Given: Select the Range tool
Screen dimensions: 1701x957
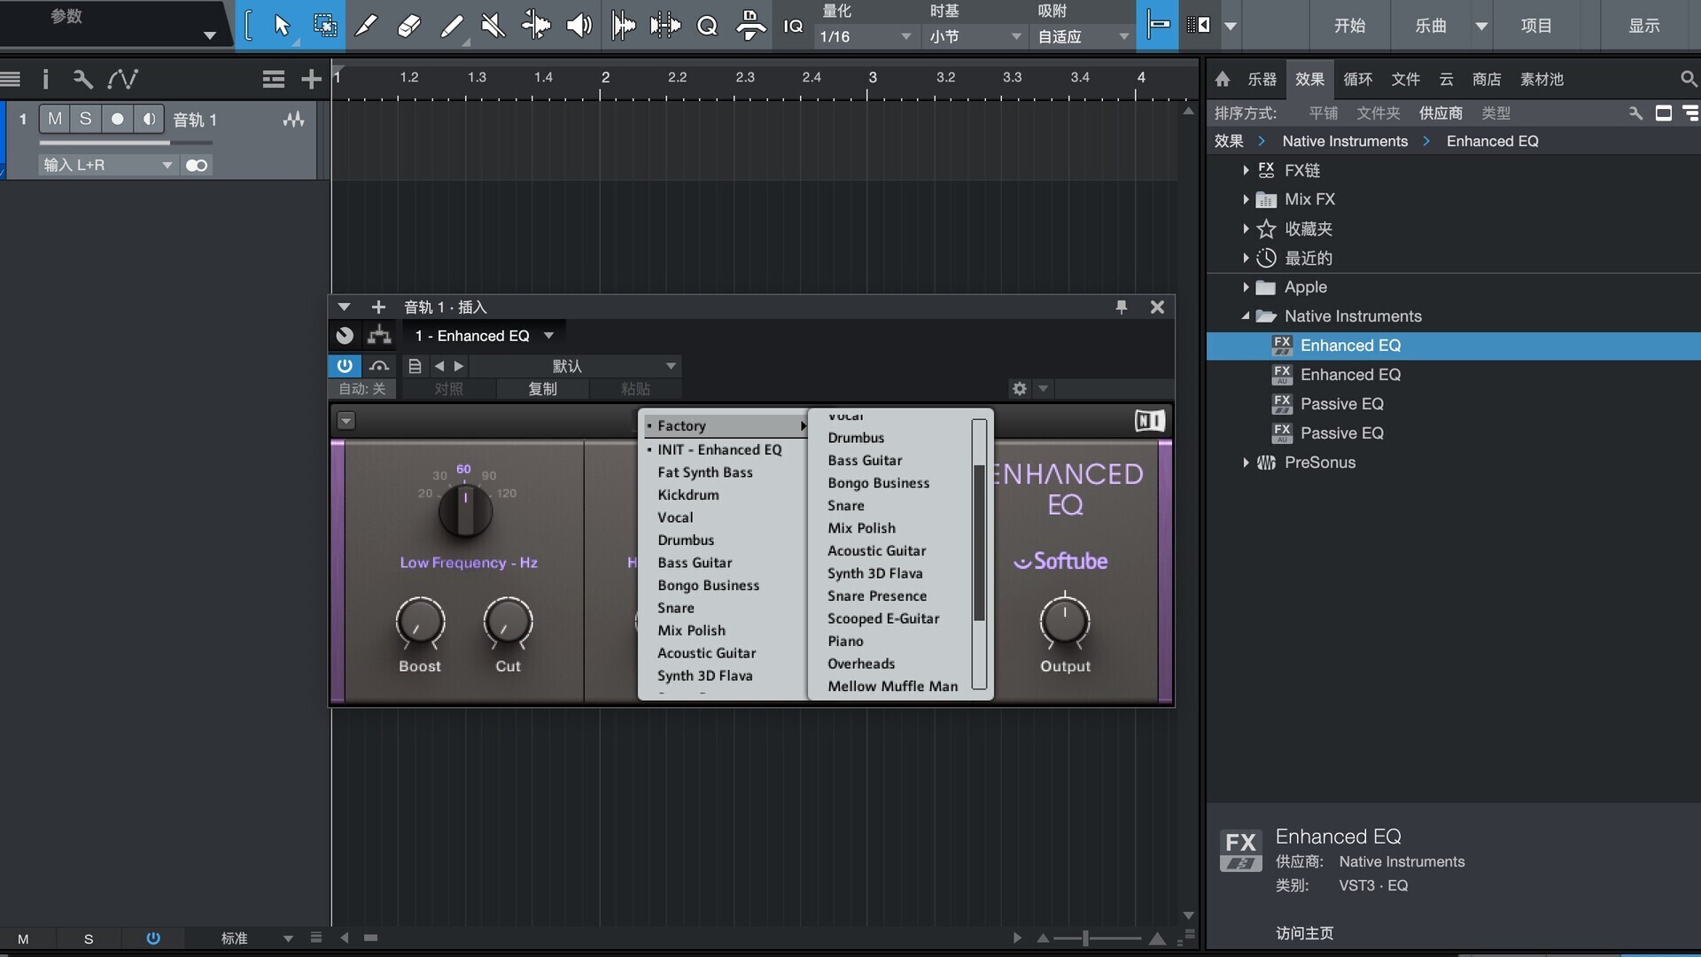Looking at the screenshot, I should (325, 26).
